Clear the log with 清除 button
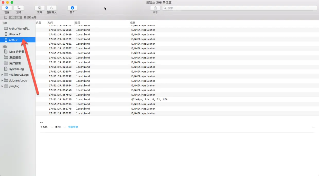319x176 pixels. (40, 8)
